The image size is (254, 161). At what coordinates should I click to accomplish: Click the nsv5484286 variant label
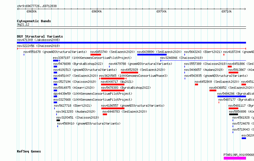(235, 94)
